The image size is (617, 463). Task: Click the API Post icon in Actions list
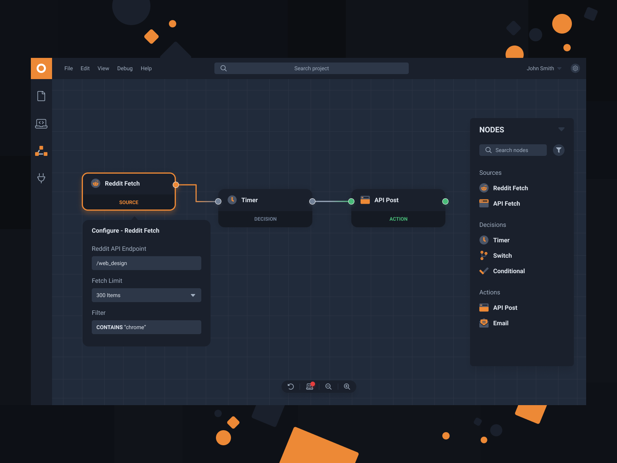click(484, 308)
